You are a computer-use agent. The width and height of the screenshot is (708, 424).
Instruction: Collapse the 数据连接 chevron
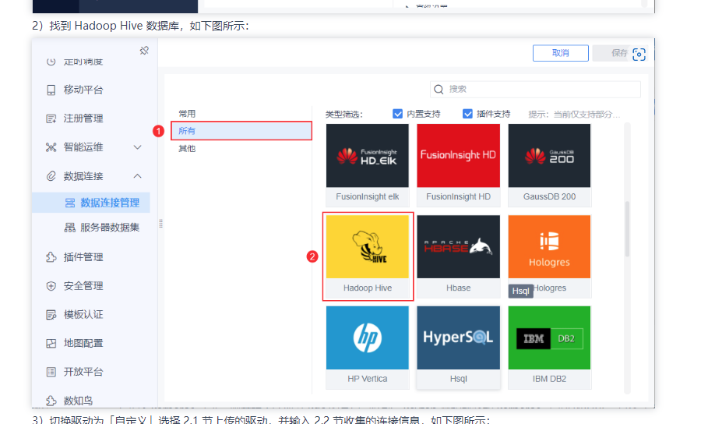(x=138, y=176)
